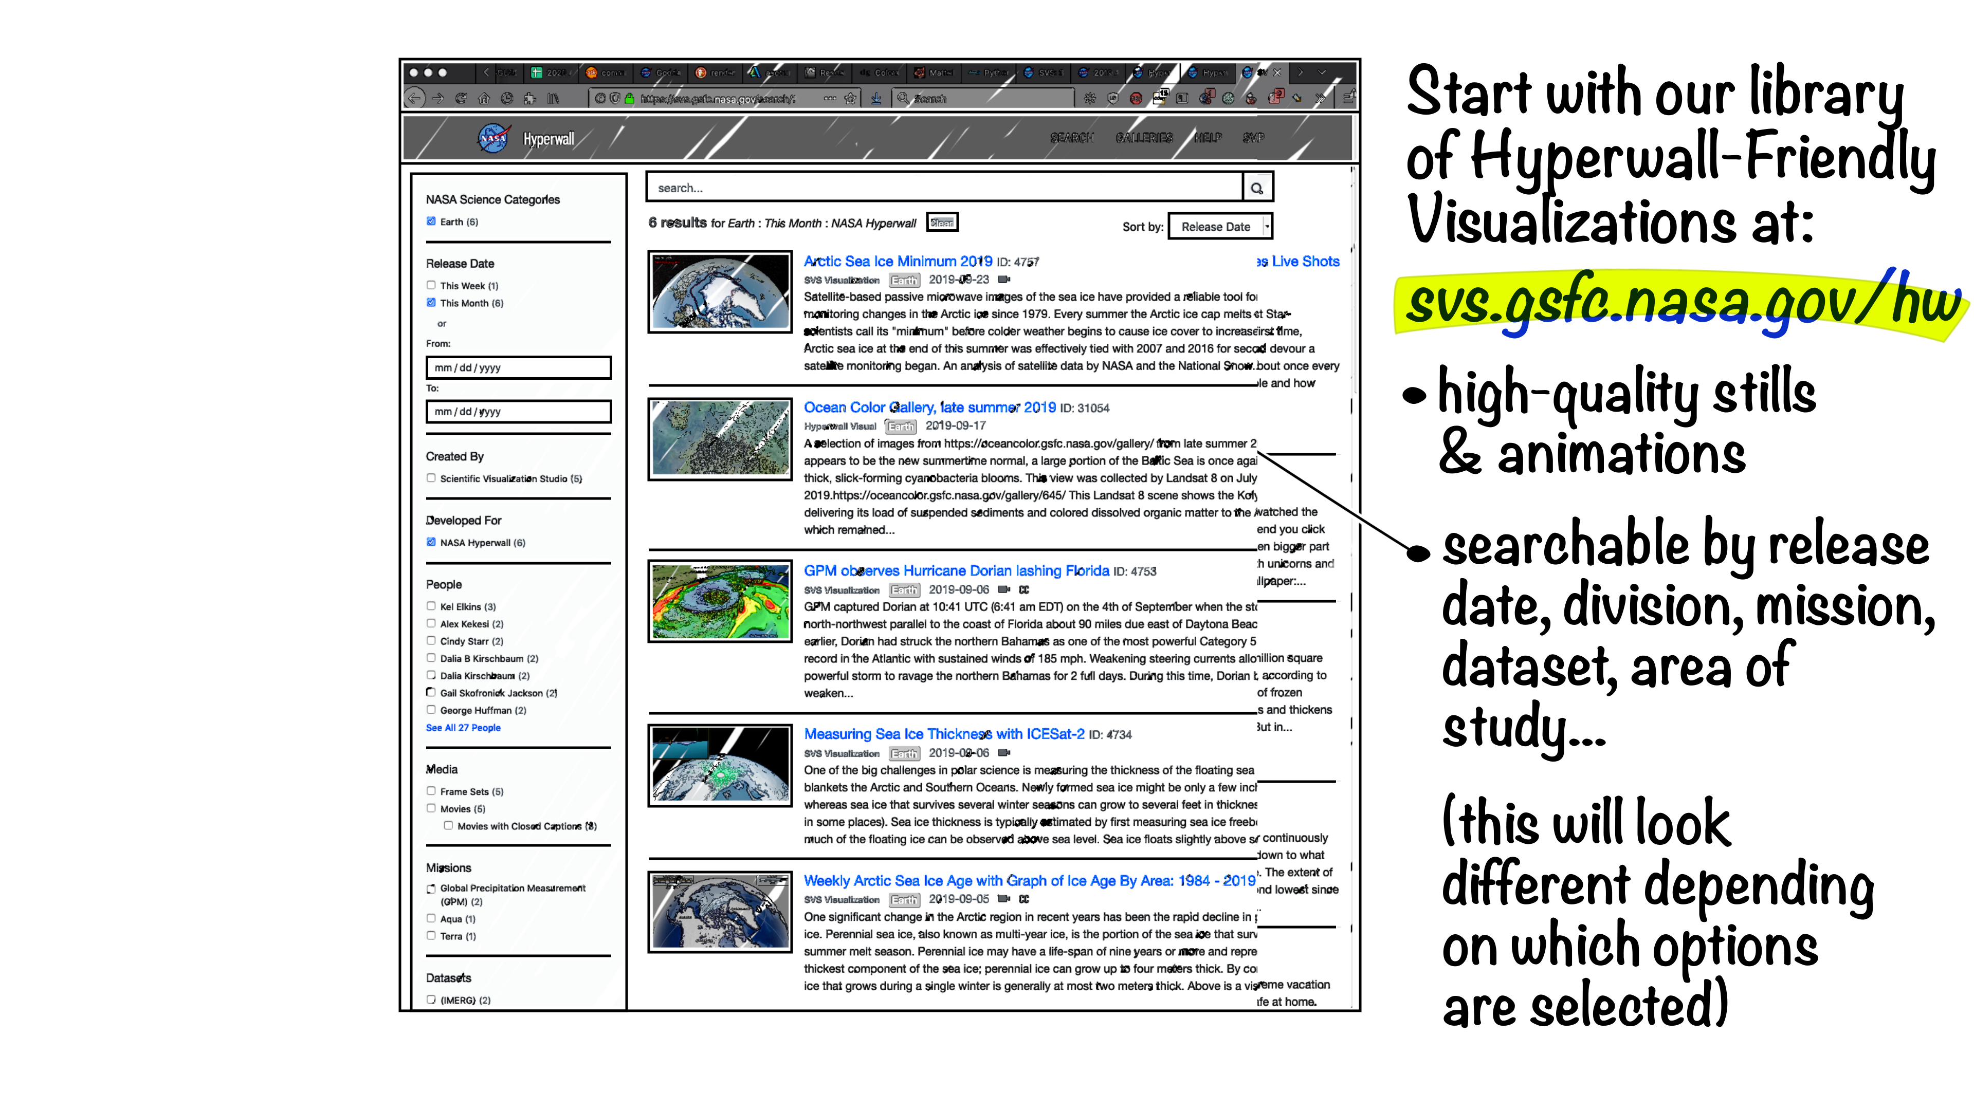The width and height of the screenshot is (1974, 1110).
Task: Click the To date mm/dd/yyyy field
Action: [x=519, y=411]
